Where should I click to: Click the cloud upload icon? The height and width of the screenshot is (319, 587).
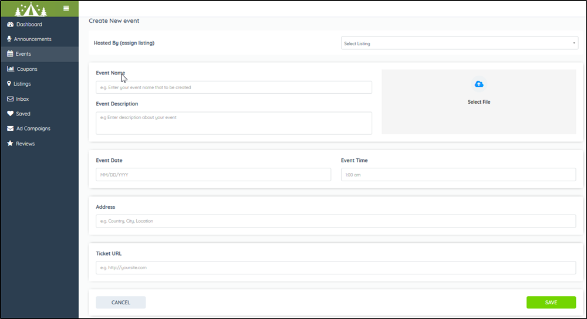[x=479, y=84]
